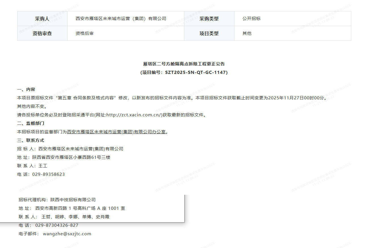Click the announcement title 雁塔区二号方舱隔离点拆除工程更正公告

pos(184,64)
